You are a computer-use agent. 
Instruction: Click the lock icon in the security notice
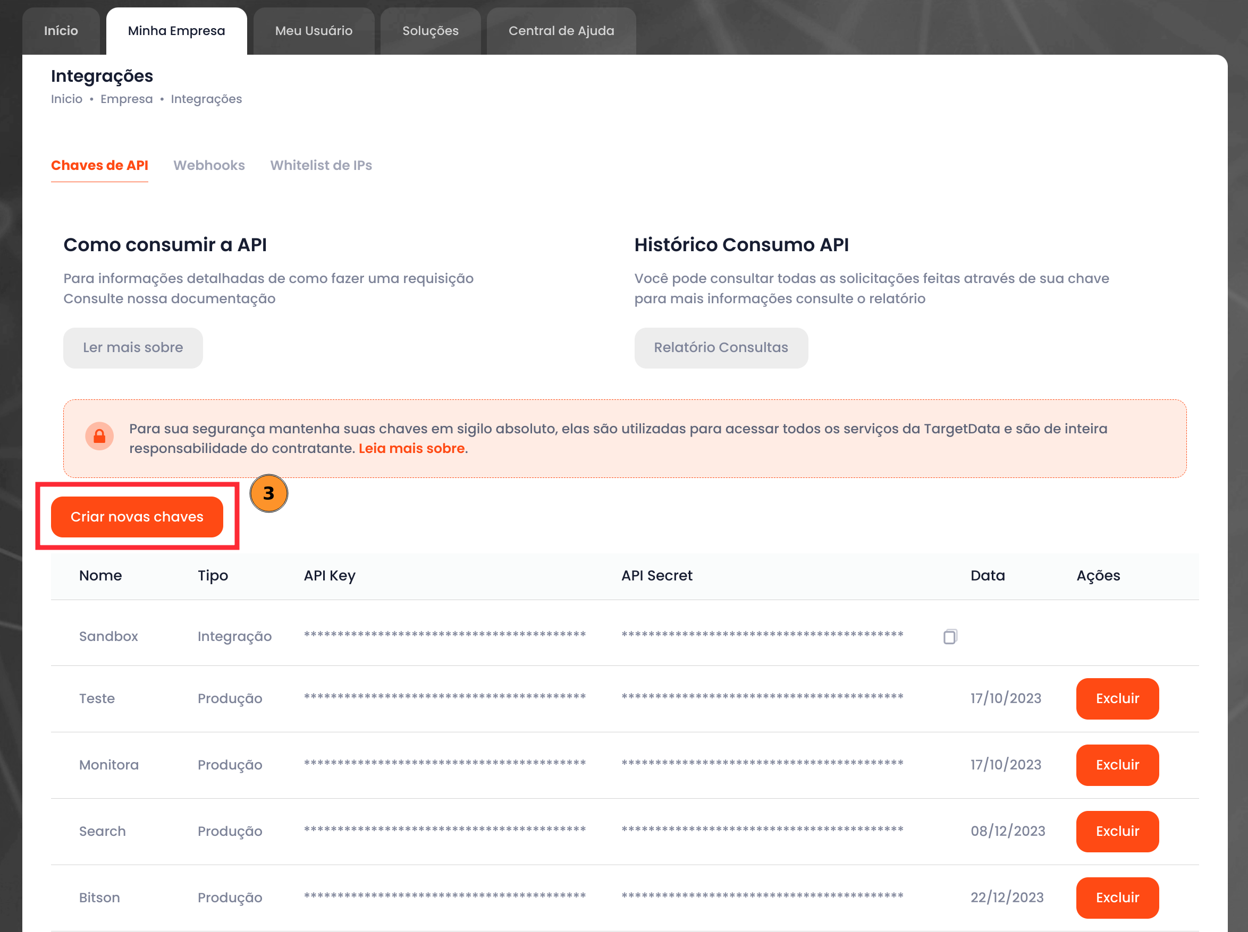(99, 437)
